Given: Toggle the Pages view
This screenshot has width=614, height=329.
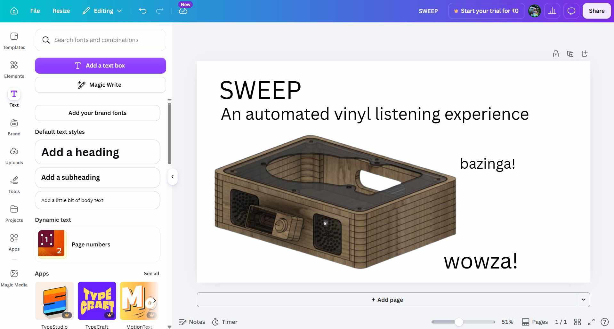Looking at the screenshot, I should click(535, 322).
